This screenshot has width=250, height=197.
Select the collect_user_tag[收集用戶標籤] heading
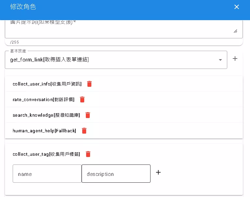(x=46, y=154)
